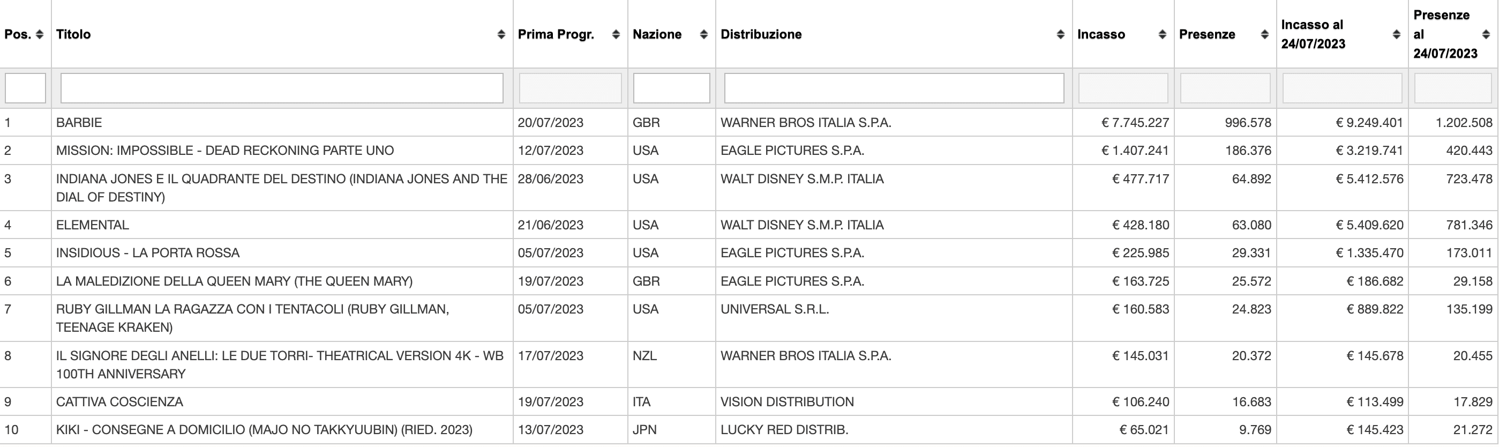Focus the Incasso al 24/07/2023 filter field
Screen dimensions: 1499x447
pyautogui.click(x=1343, y=88)
